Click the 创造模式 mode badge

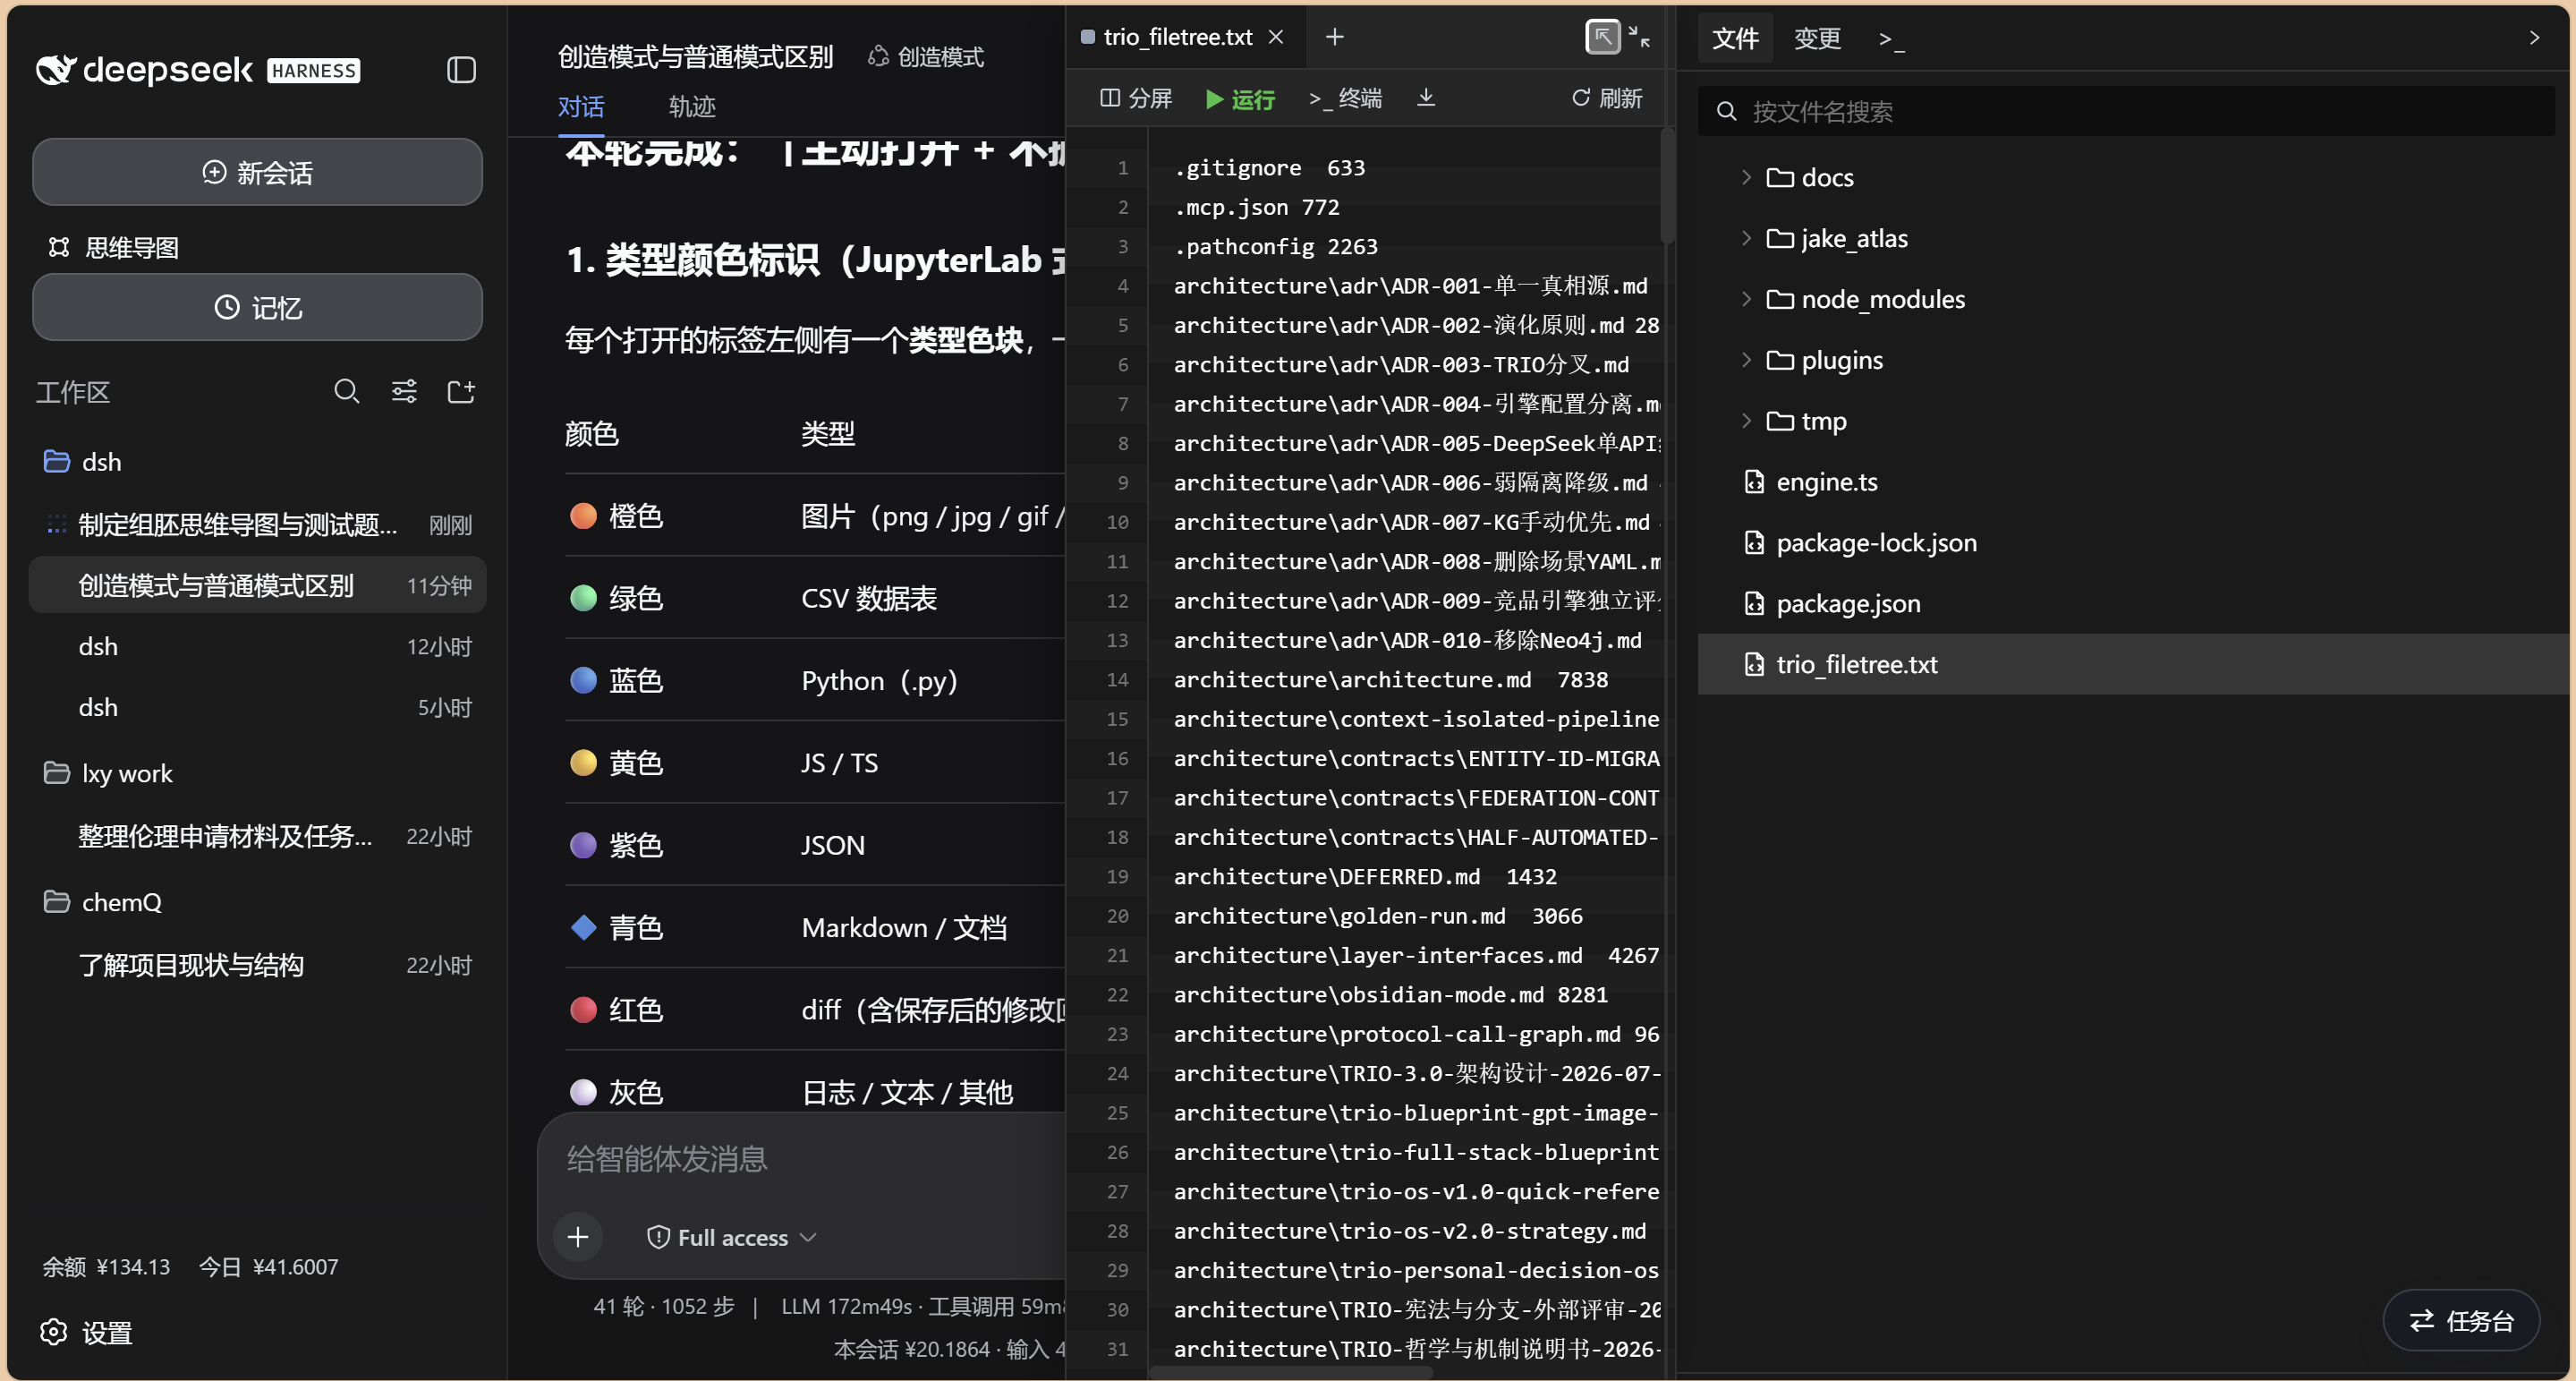(x=926, y=57)
